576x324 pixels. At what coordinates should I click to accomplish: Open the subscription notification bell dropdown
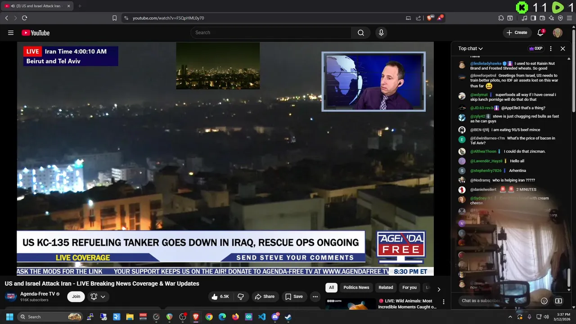[x=98, y=297]
